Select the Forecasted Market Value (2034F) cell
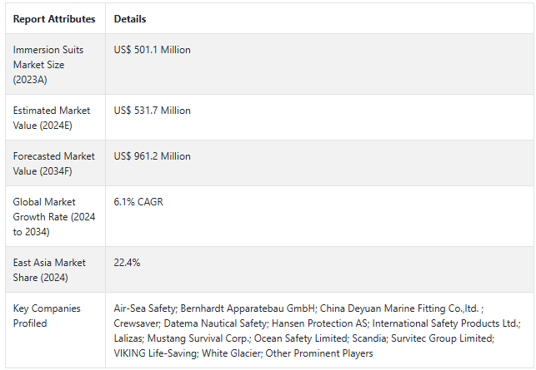The image size is (536, 370). click(50, 164)
